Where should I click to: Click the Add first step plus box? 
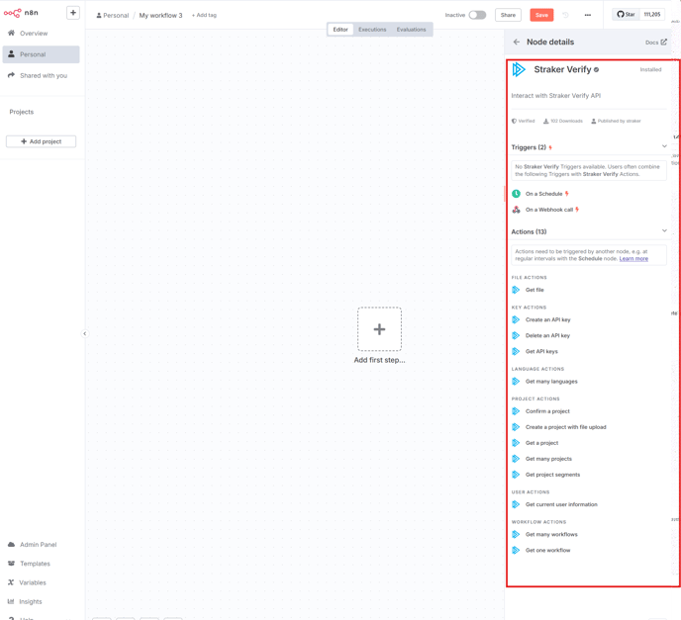click(x=379, y=329)
